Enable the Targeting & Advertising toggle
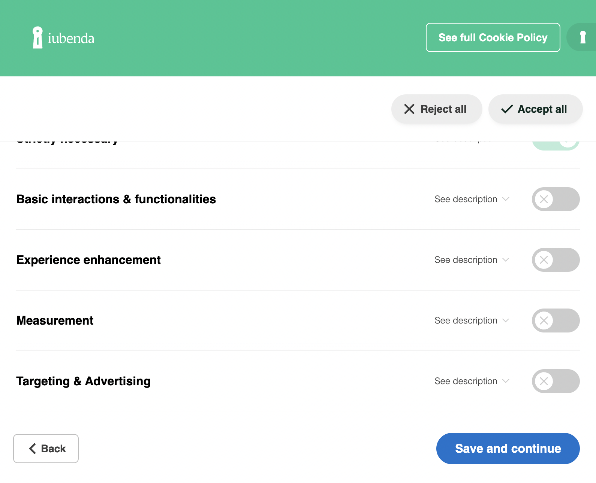 coord(555,381)
